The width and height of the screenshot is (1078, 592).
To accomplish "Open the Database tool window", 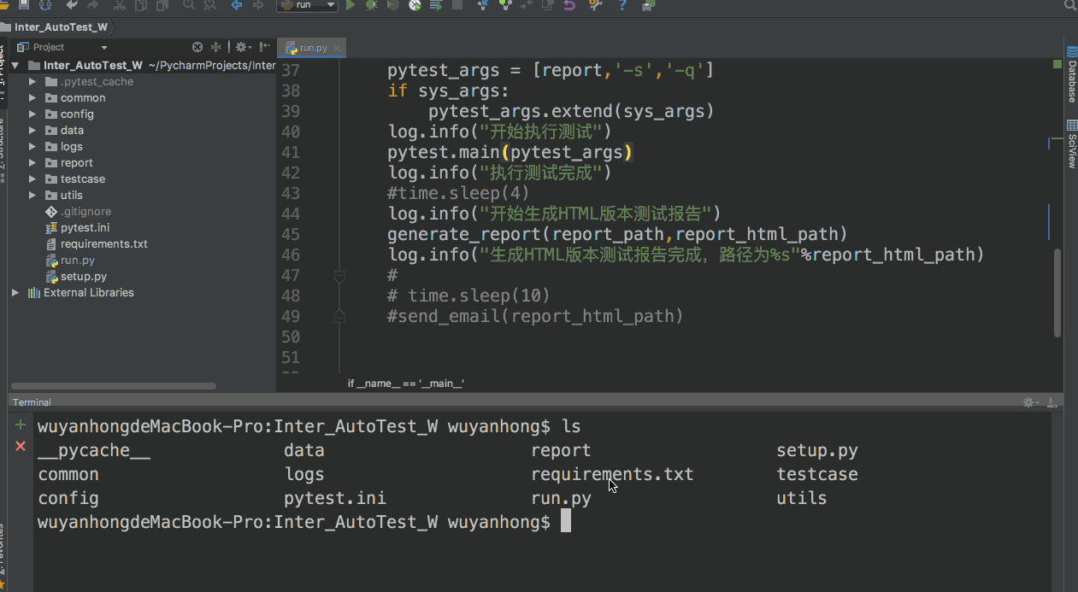I will pyautogui.click(x=1071, y=75).
